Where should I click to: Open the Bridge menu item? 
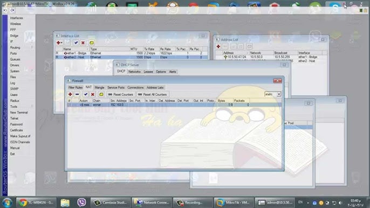point(14,36)
